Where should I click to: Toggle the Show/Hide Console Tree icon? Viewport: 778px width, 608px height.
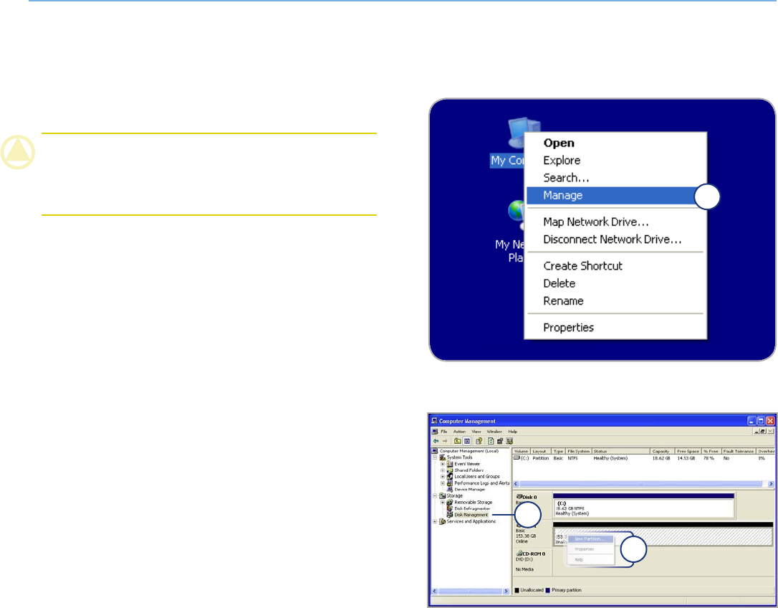(467, 441)
